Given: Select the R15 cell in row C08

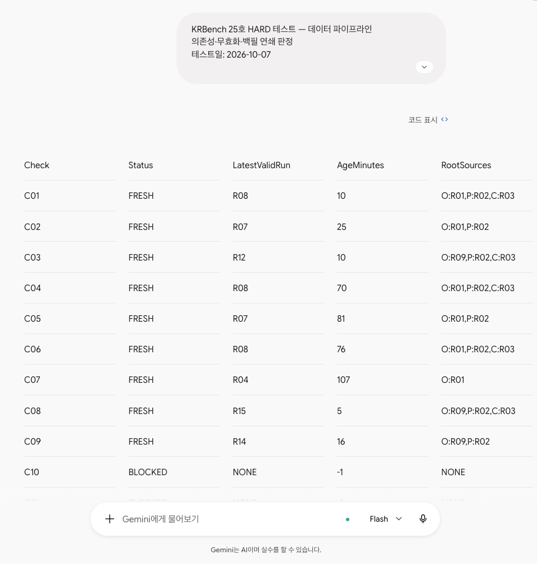Looking at the screenshot, I should [x=239, y=411].
